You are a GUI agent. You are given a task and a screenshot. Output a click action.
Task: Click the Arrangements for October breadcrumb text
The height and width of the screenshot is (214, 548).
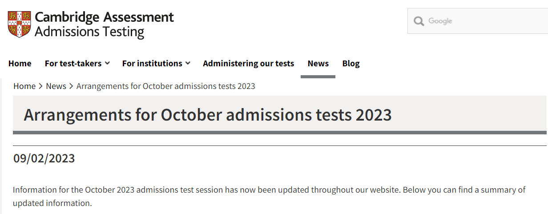pyautogui.click(x=165, y=86)
